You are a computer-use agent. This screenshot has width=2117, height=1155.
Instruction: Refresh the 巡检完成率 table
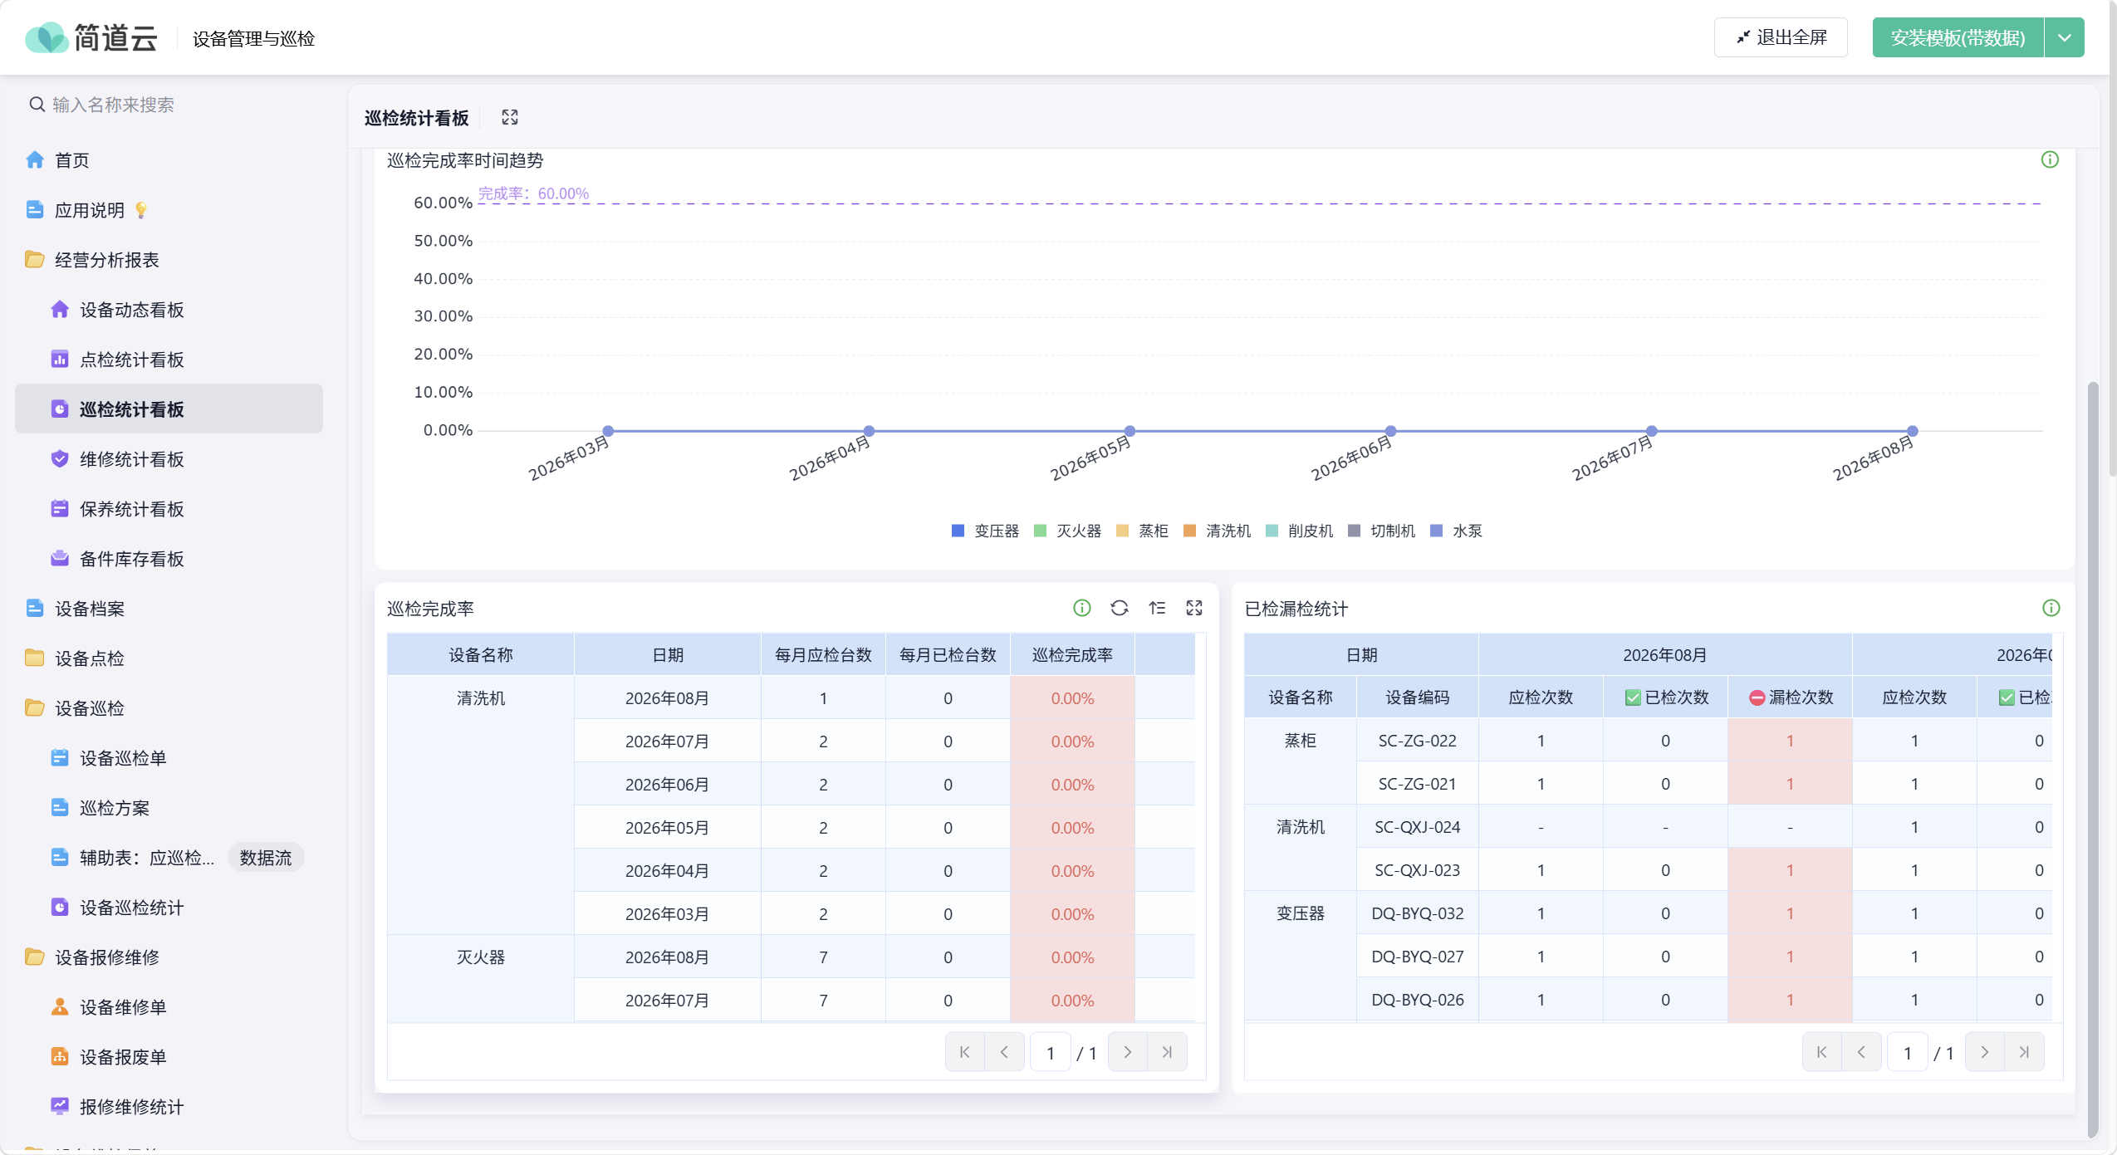1120,608
